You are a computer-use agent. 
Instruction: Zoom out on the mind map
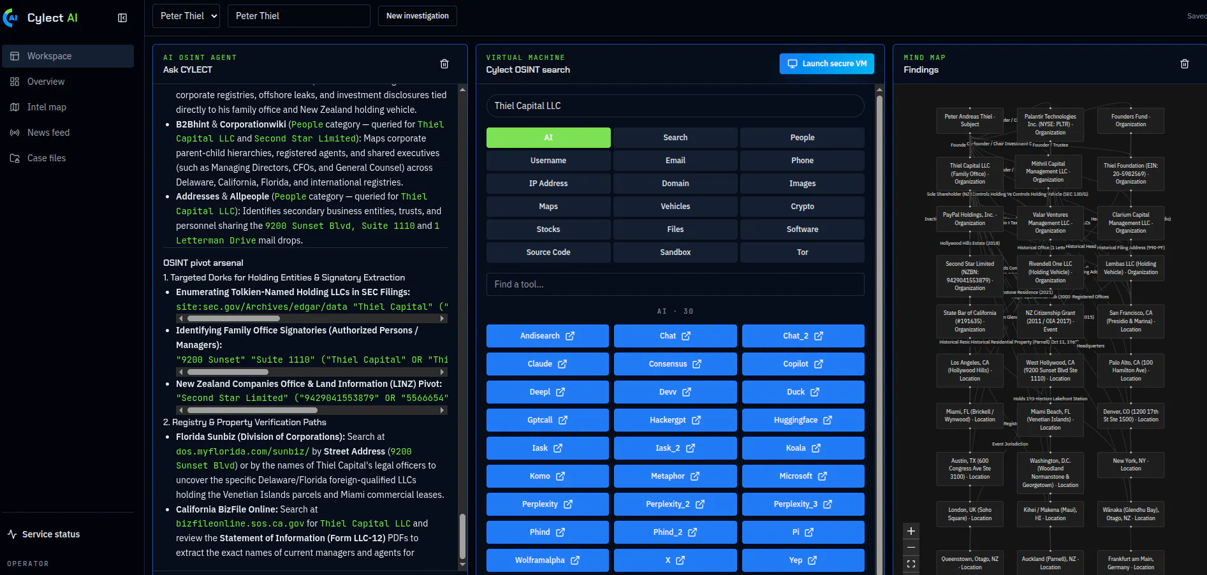pyautogui.click(x=911, y=548)
